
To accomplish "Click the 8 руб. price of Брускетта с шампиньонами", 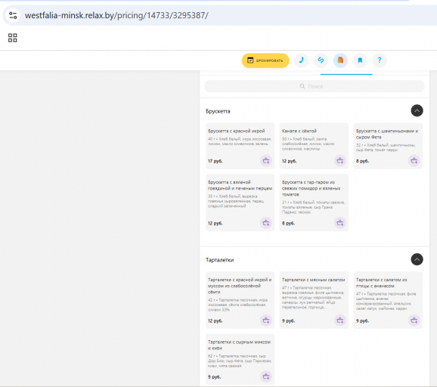I will [362, 161].
